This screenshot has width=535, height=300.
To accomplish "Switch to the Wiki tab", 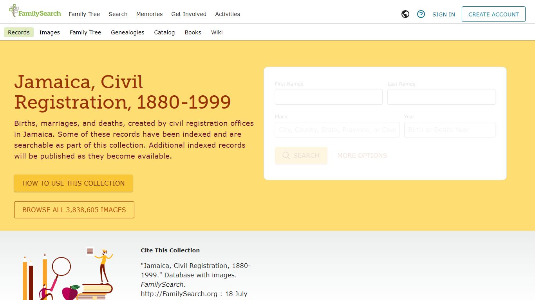I will (217, 32).
